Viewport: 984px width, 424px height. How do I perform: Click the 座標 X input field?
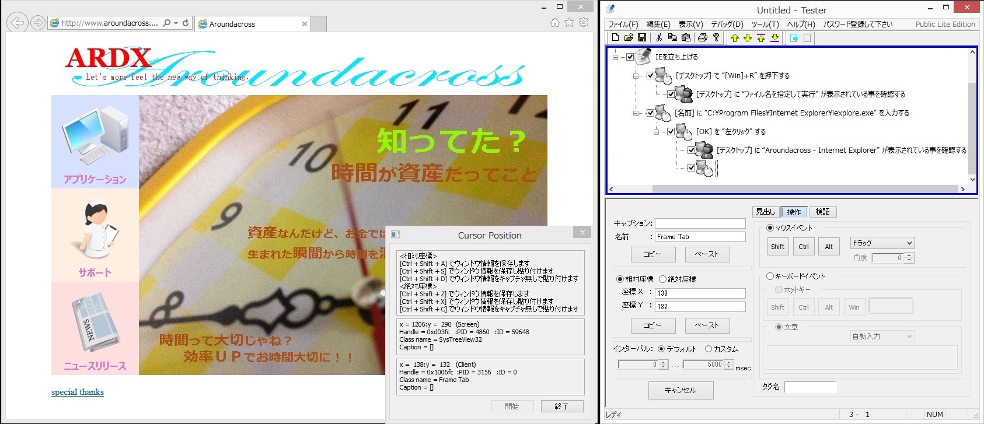(700, 293)
